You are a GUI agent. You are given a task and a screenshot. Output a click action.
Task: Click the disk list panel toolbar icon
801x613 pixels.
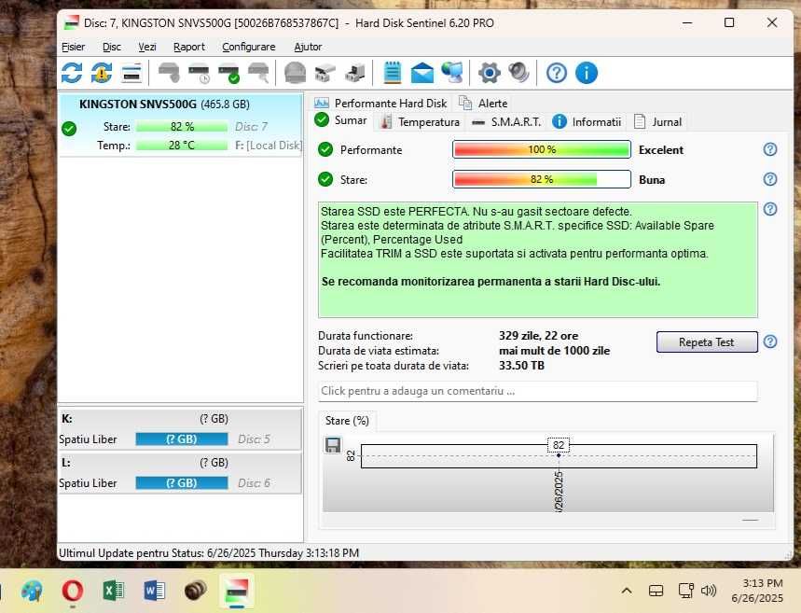click(x=131, y=73)
